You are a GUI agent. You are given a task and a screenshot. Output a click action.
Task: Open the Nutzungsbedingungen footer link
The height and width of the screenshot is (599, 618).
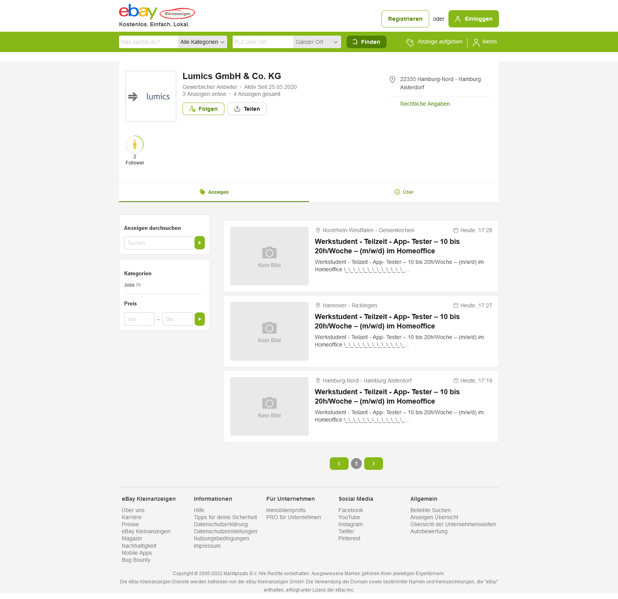(221, 538)
